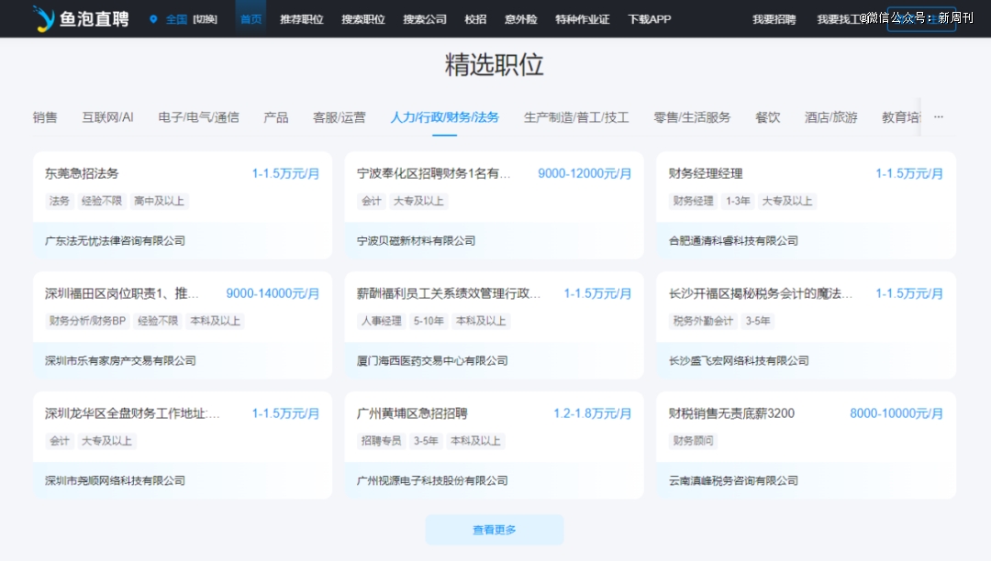Open the 校招 nav item
The image size is (991, 561).
[475, 19]
